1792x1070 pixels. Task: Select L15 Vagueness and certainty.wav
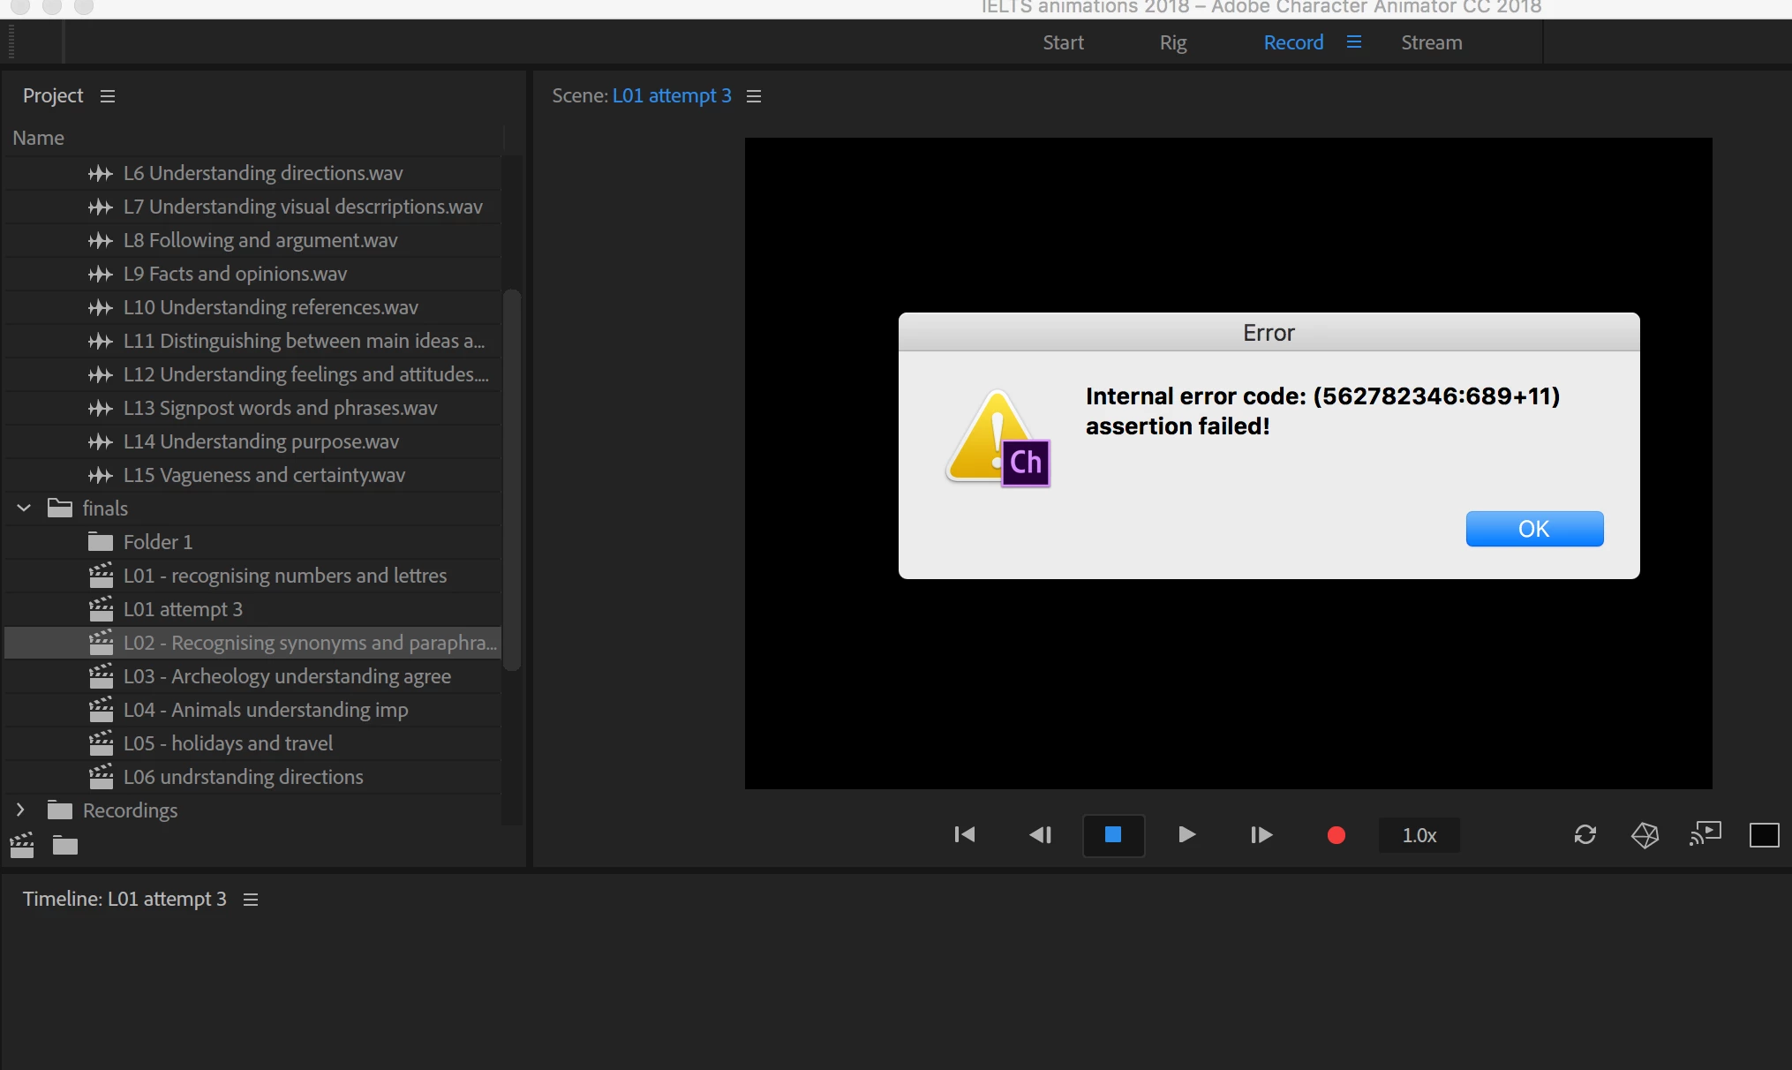click(252, 475)
